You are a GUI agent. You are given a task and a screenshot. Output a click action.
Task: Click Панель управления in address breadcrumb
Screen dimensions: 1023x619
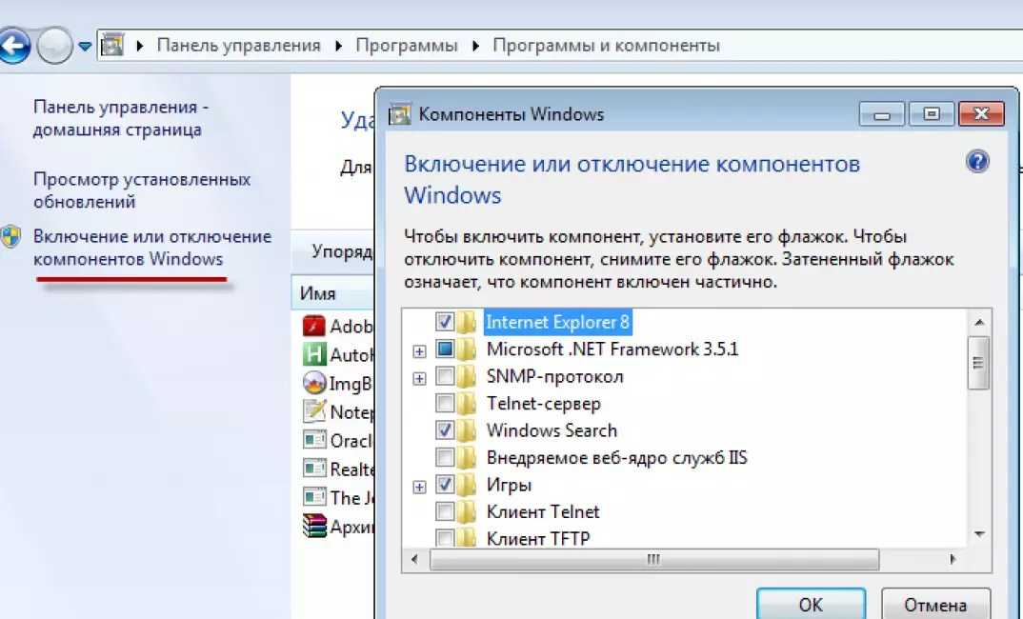click(x=239, y=46)
